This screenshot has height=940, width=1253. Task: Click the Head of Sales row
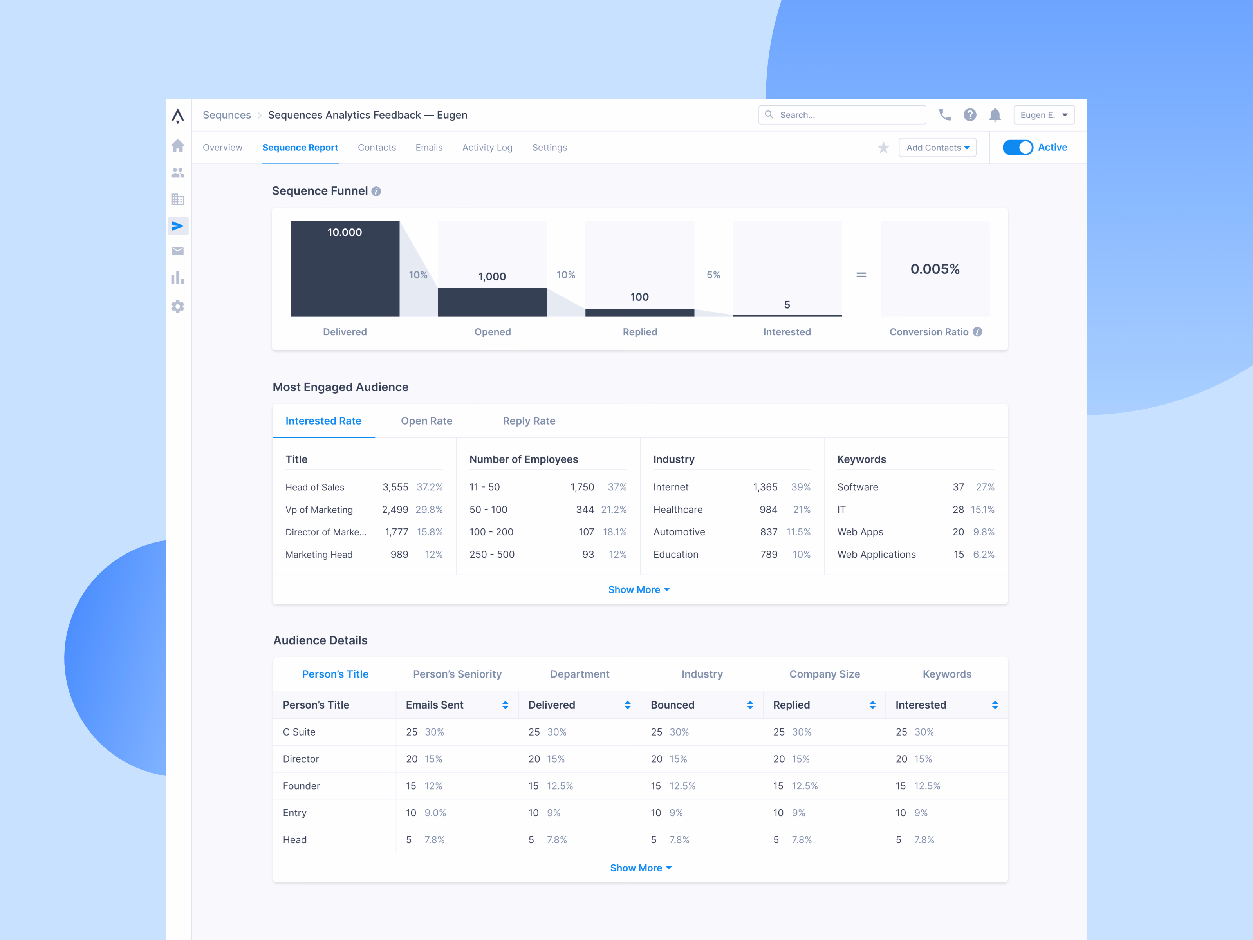(364, 487)
